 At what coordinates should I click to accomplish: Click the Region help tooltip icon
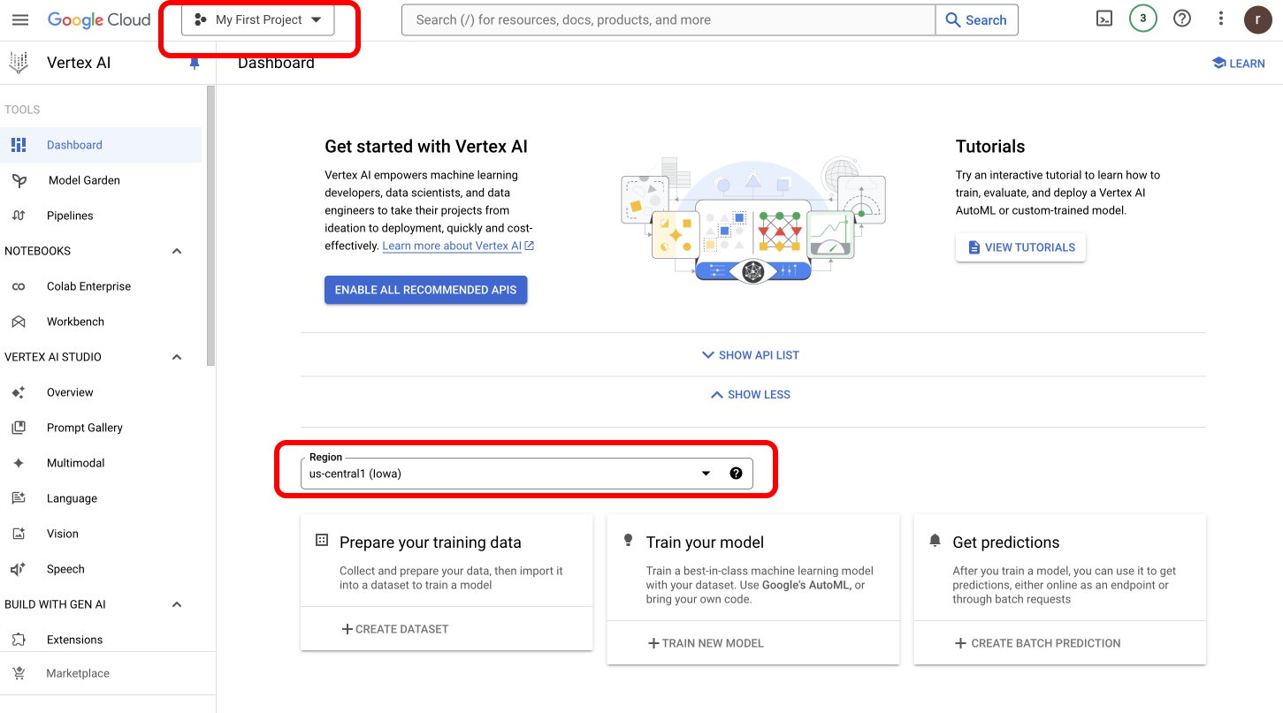click(x=736, y=474)
